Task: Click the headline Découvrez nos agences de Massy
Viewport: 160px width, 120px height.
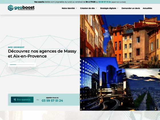Action: tap(42, 54)
